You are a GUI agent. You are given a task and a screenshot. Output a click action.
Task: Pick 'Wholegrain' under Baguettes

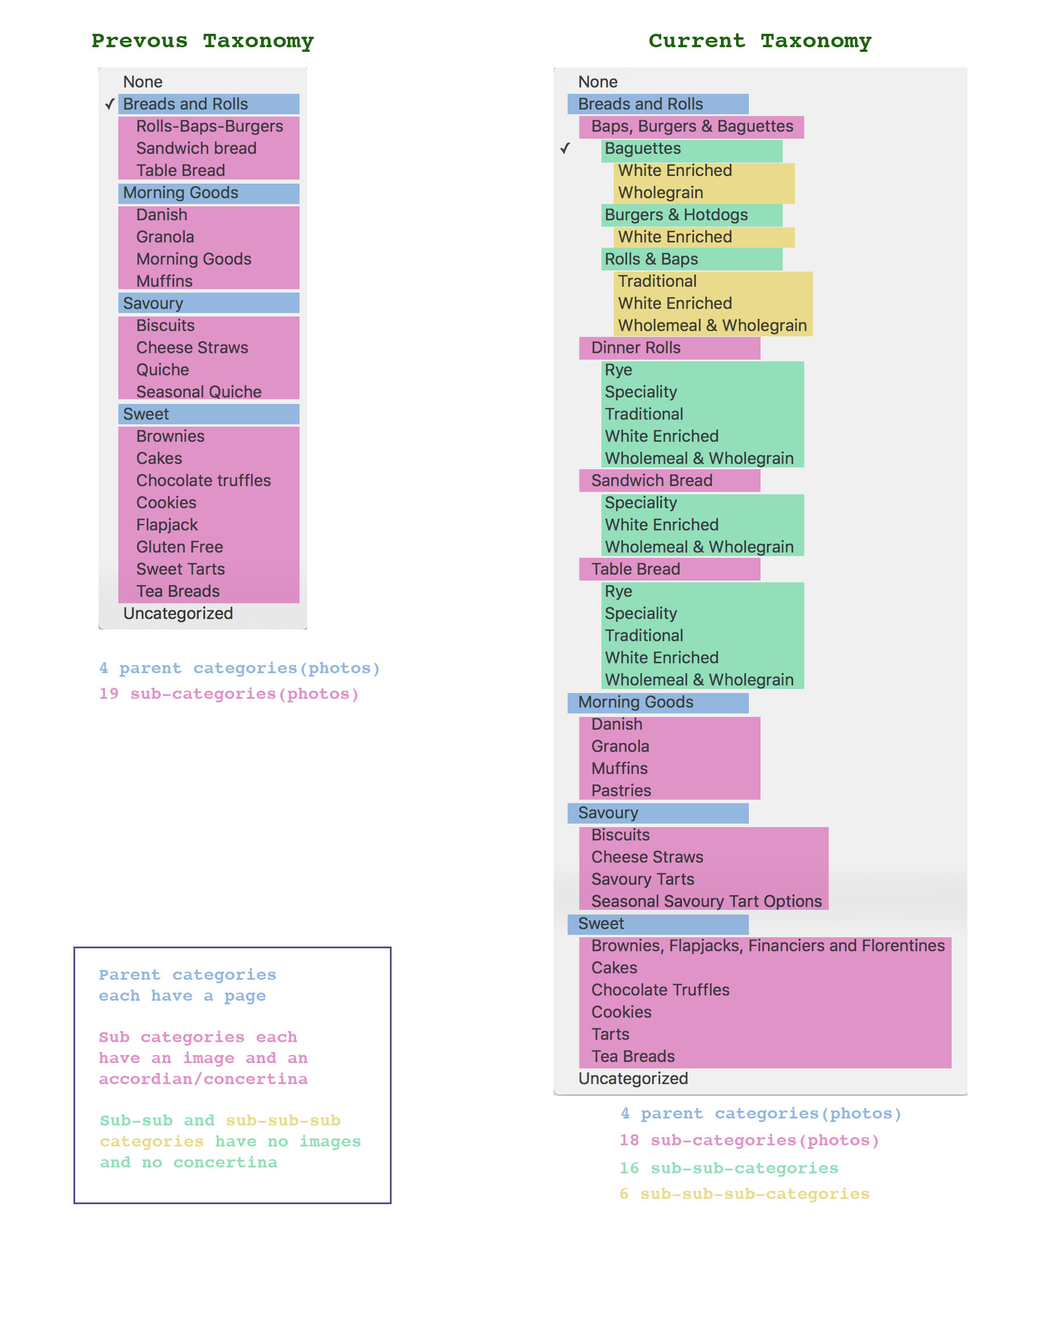660,192
